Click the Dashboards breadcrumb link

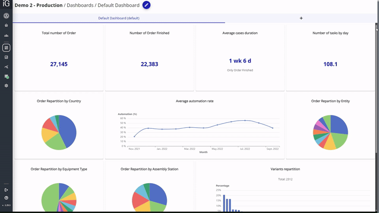[x=79, y=5]
